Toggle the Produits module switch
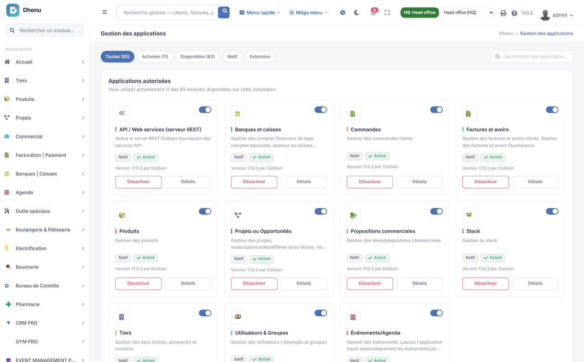The width and height of the screenshot is (584, 362). (x=205, y=211)
